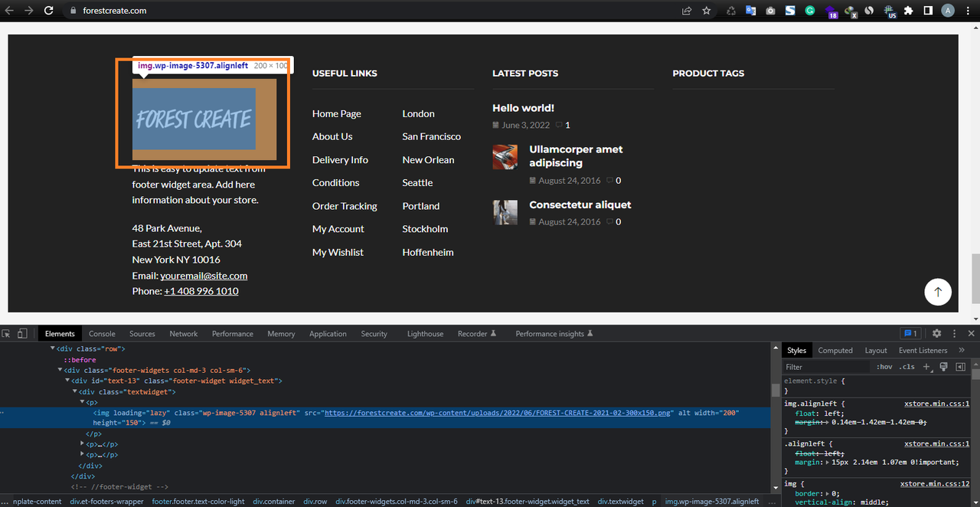The image size is (980, 507).
Task: Expand the second collapsed <p>…</p> node
Action: [x=83, y=455]
